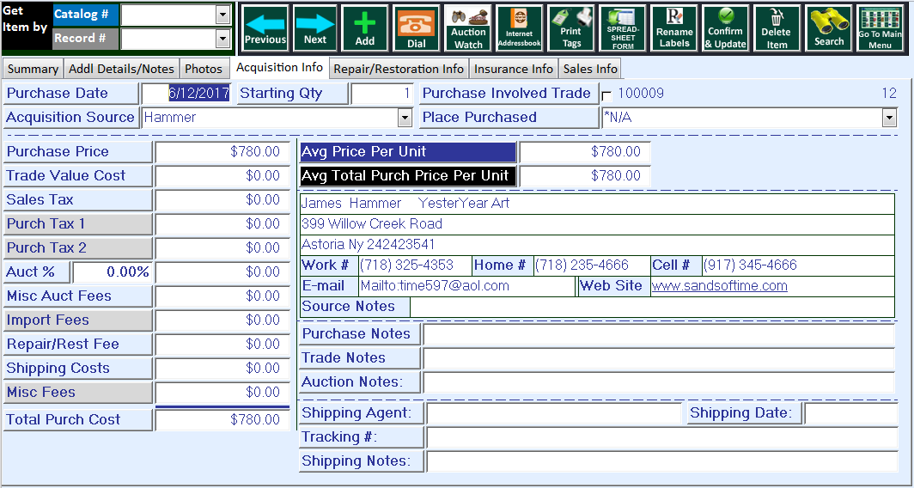Image resolution: width=914 pixels, height=488 pixels.
Task: Go to the Next record
Action: pyautogui.click(x=314, y=28)
